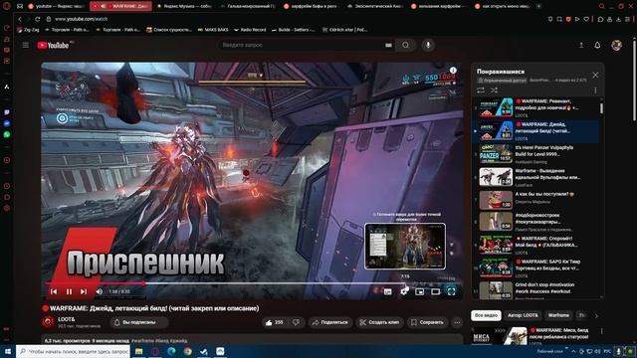
Task: Open the 'Zig-Zag' bookmark
Action: click(x=28, y=30)
